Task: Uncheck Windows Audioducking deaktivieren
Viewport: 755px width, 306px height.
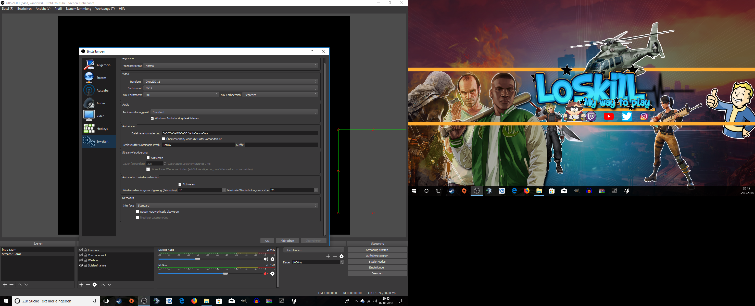Action: (152, 118)
